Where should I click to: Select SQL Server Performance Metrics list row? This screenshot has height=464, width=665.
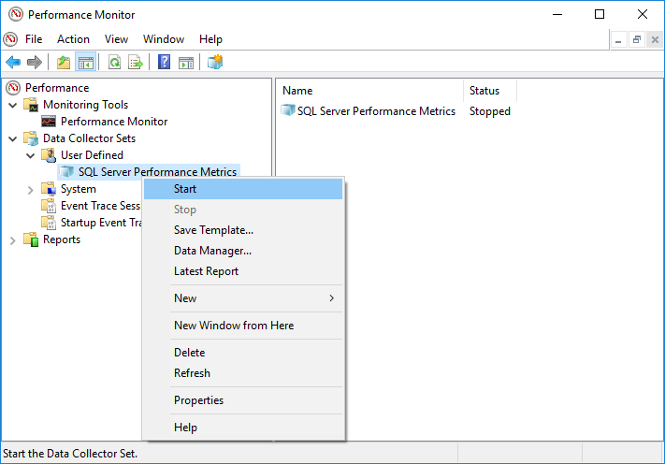click(376, 111)
